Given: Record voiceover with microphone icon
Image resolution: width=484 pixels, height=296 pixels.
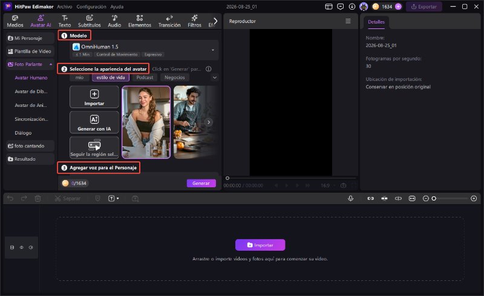Looking at the screenshot, I should pyautogui.click(x=350, y=198).
